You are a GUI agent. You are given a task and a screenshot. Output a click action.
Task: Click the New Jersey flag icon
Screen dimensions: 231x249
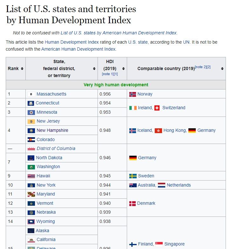(31, 122)
